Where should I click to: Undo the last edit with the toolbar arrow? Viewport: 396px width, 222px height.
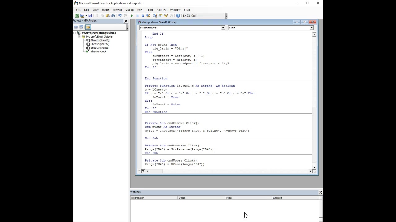120,16
